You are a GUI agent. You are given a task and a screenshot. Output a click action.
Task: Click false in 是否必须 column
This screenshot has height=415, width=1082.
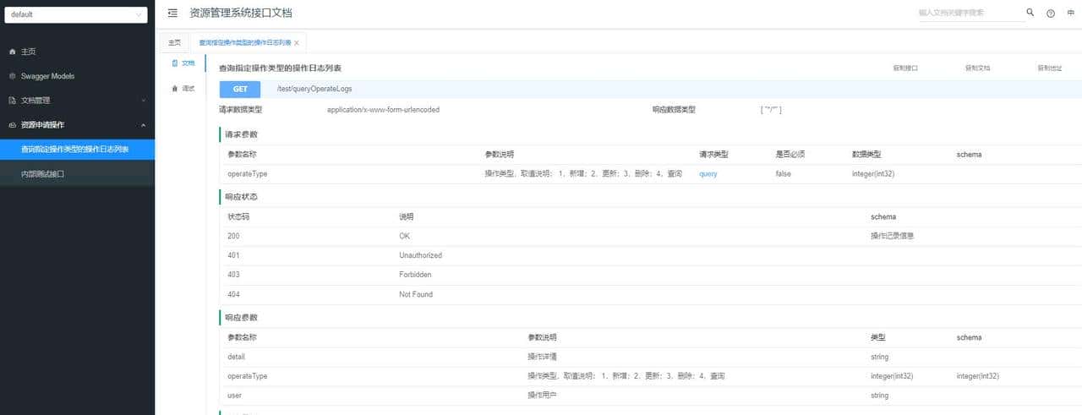click(x=784, y=174)
